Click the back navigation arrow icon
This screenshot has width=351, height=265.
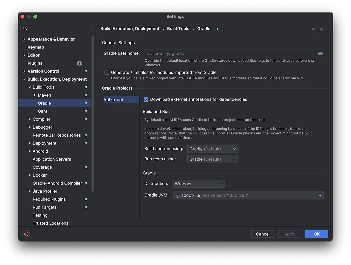pyautogui.click(x=313, y=29)
